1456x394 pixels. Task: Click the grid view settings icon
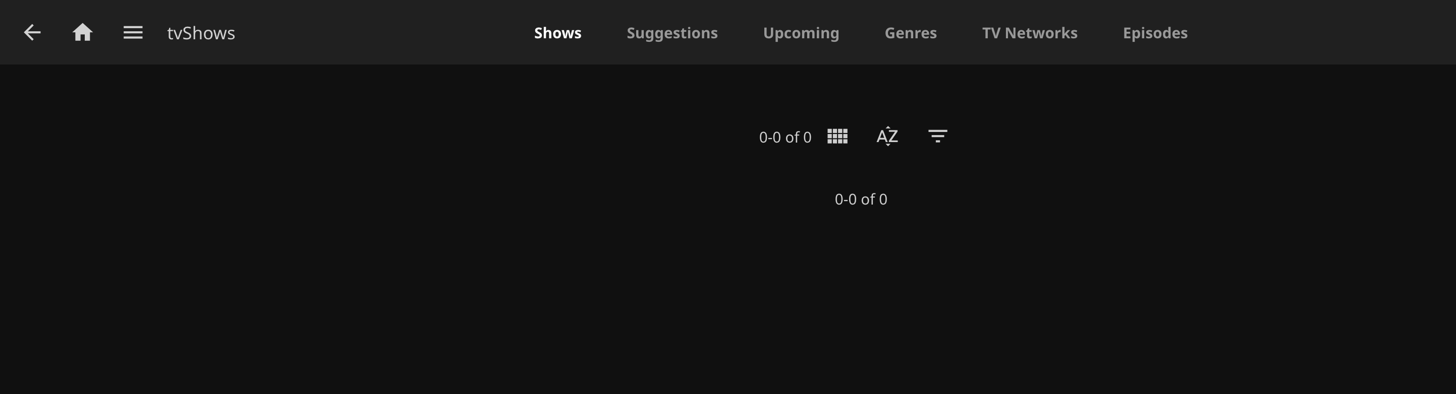(837, 137)
